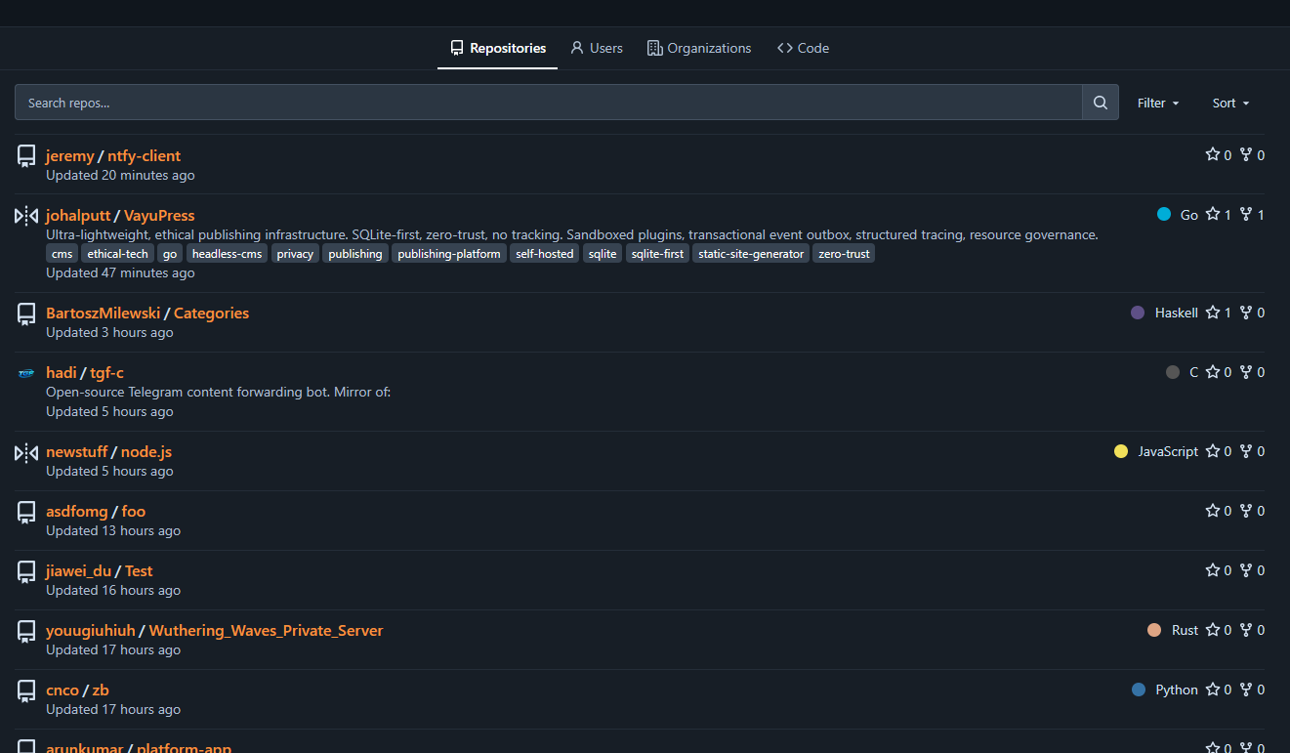The height and width of the screenshot is (753, 1290).
Task: Click the yellow JavaScript language color dot
Action: (x=1121, y=451)
